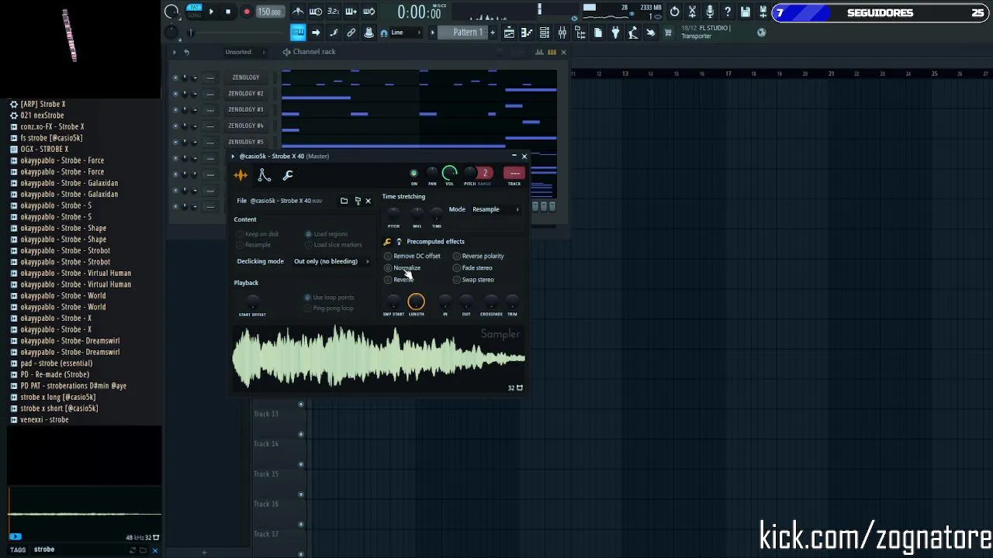Screen dimensions: 993x558
Task: Enable the Reverse polarity option
Action: (x=479, y=256)
